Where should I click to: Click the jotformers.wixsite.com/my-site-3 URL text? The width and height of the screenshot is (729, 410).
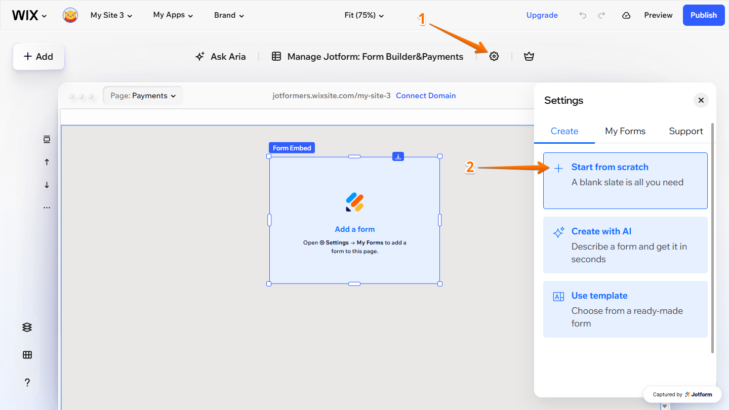pos(332,96)
